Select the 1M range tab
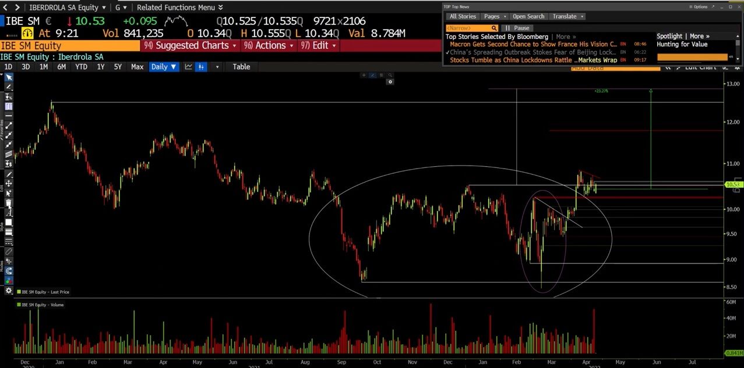Image resolution: width=744 pixels, height=368 pixels. click(44, 67)
